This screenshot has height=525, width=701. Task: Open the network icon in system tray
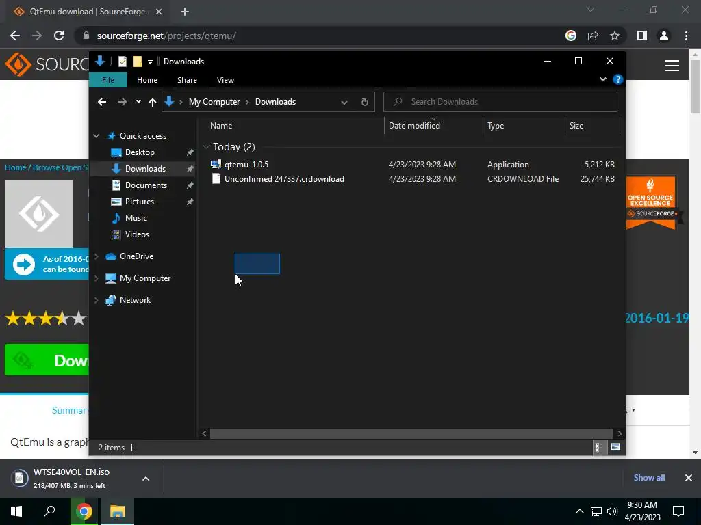point(596,511)
